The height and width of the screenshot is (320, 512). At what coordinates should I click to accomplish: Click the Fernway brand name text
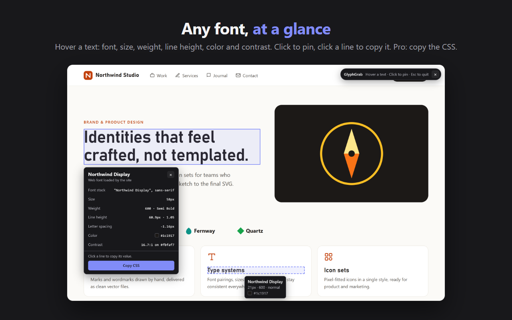click(x=204, y=231)
